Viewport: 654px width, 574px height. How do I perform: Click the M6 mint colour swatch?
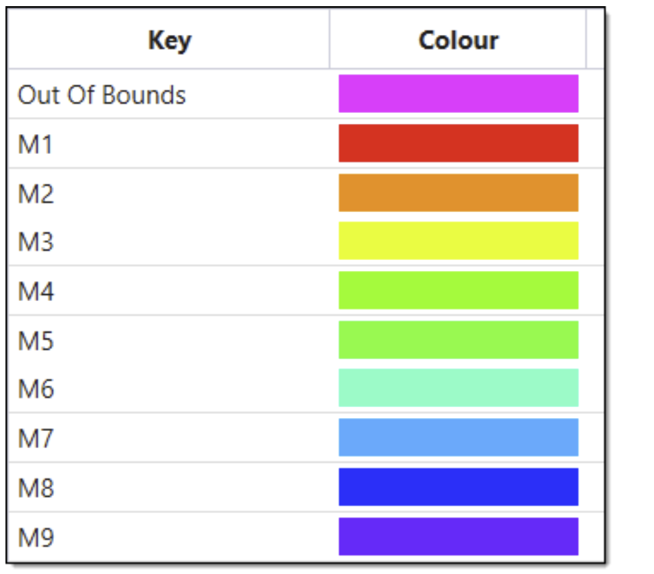(x=458, y=388)
